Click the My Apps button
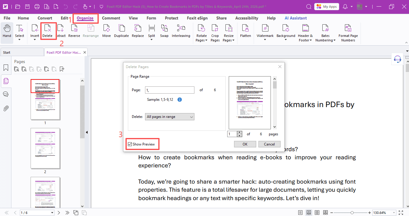This screenshot has width=409, height=216. (327, 7)
